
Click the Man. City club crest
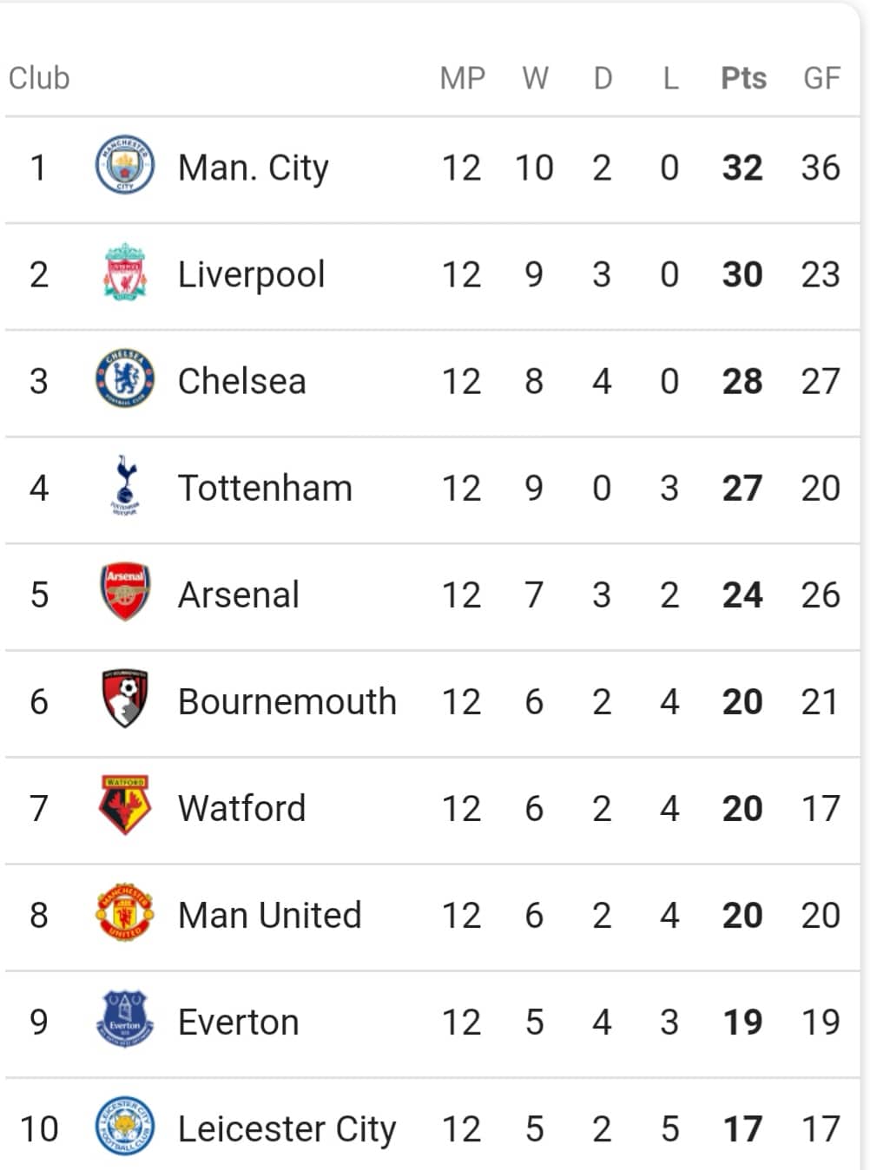[x=125, y=165]
